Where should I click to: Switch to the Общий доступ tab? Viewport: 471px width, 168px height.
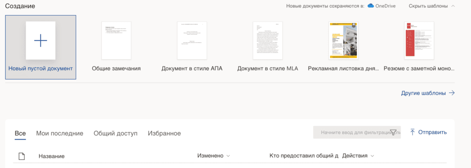[x=115, y=133]
